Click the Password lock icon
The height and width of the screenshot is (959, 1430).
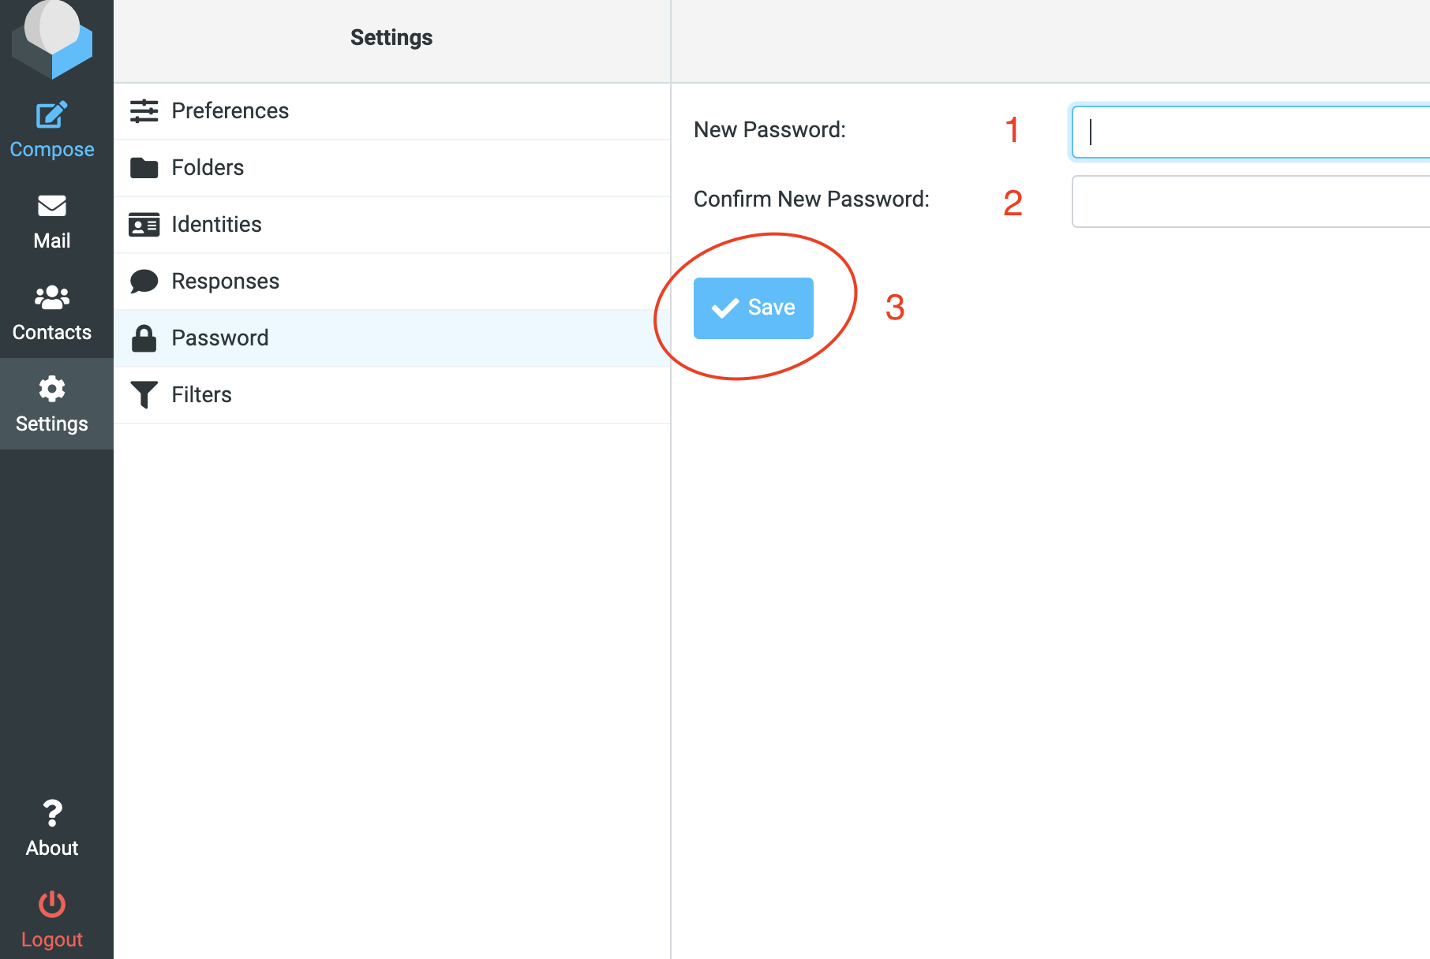(144, 338)
